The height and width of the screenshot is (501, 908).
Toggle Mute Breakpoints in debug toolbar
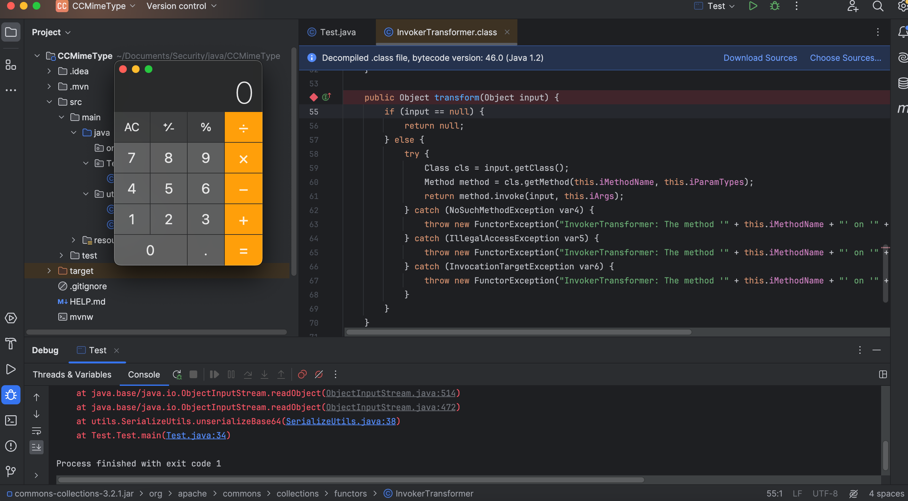[x=319, y=374]
